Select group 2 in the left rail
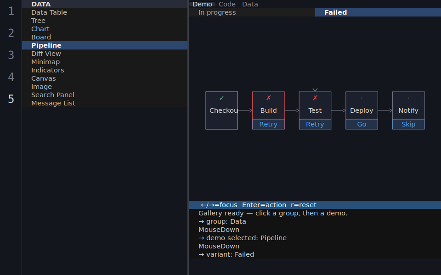The image size is (441, 275). pos(11,33)
